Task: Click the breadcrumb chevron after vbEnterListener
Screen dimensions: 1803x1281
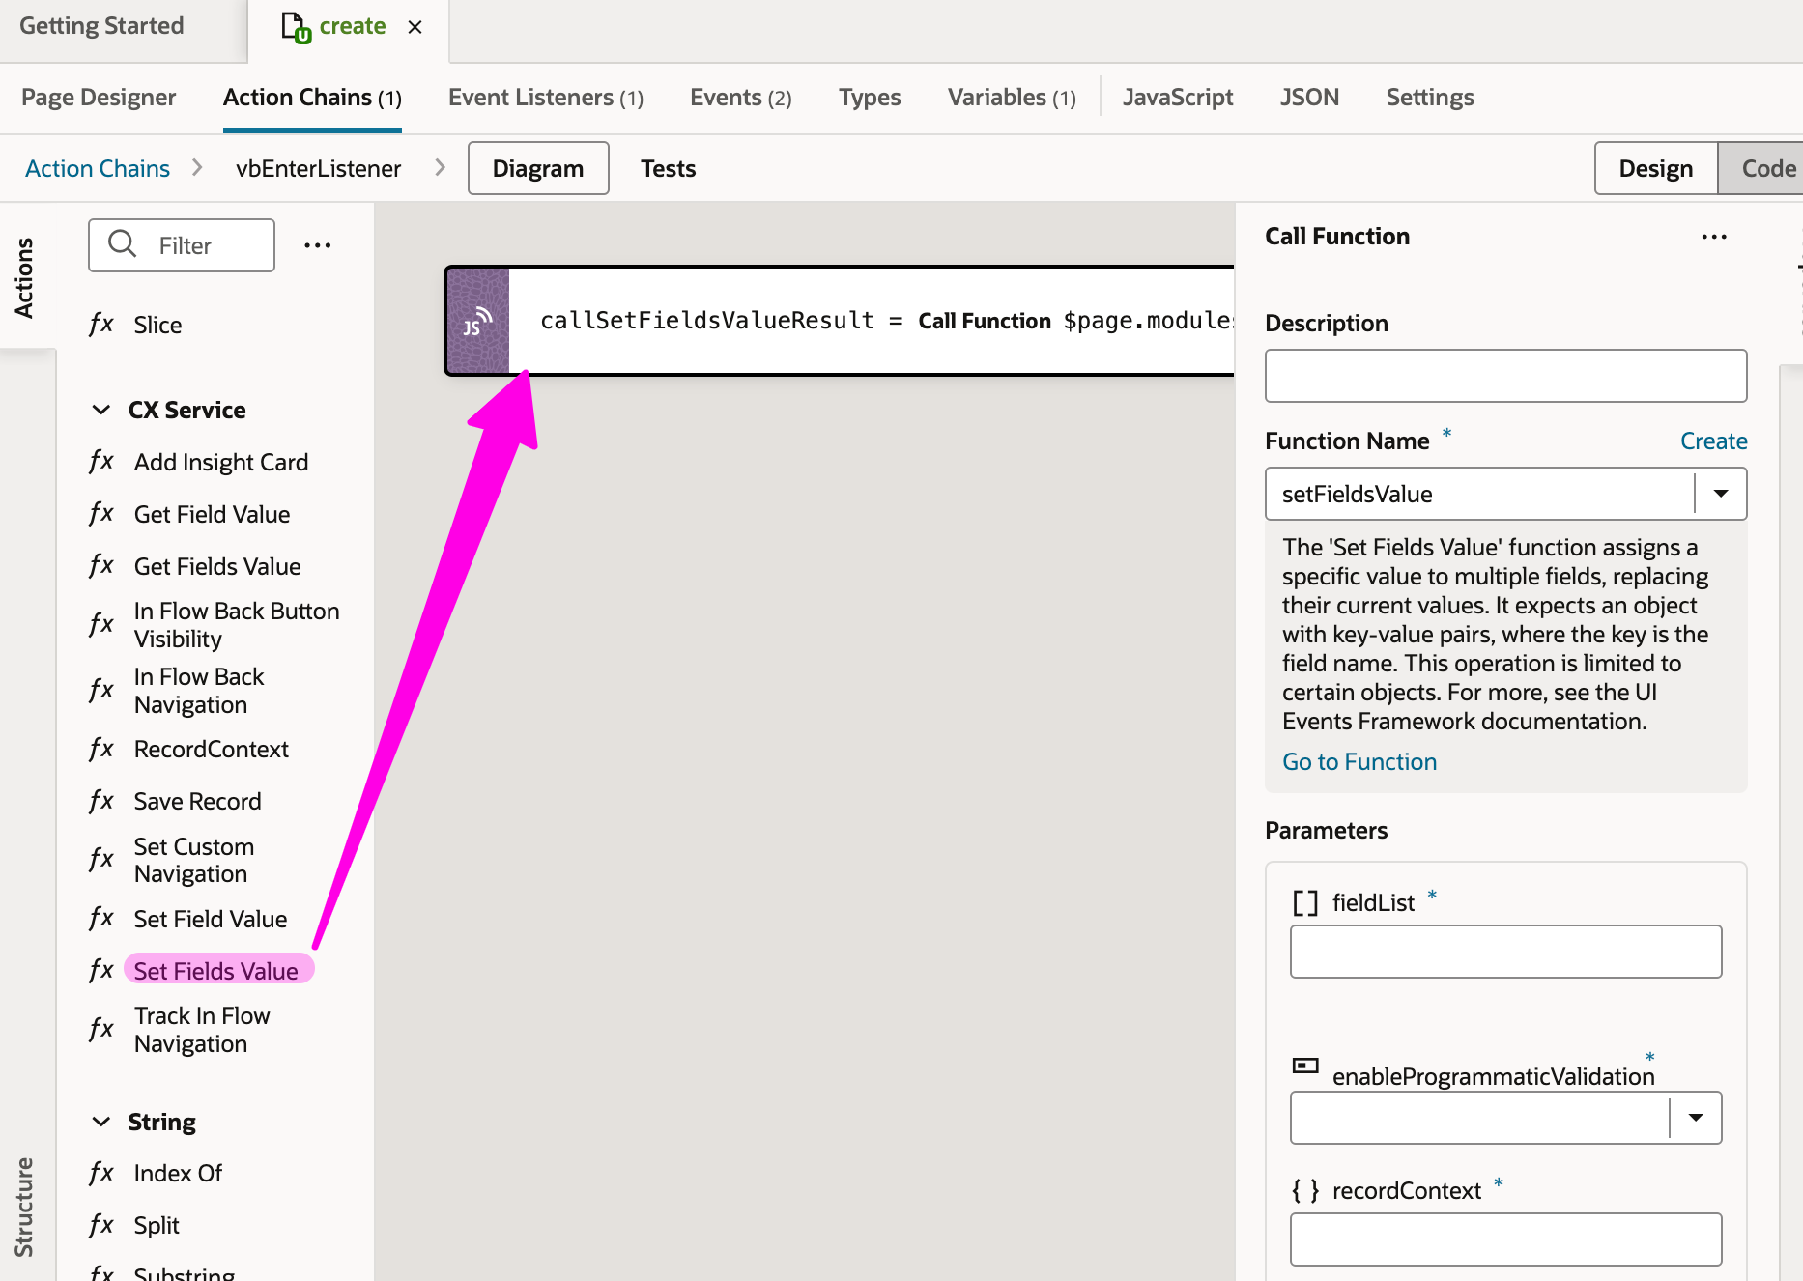Action: (x=441, y=167)
